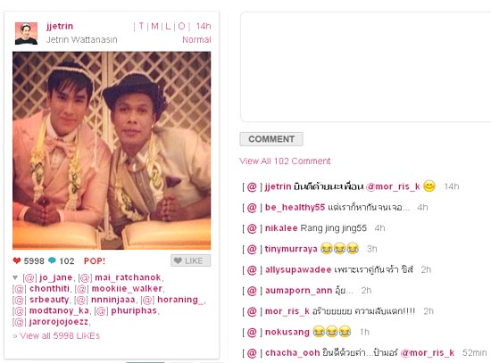Click the @ icon before mor_ris_k's comment
Viewport: 491px width, 363px height.
pos(252,311)
